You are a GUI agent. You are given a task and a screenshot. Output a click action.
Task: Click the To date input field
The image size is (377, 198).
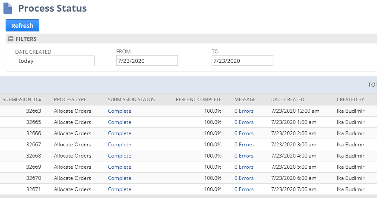[x=242, y=61]
